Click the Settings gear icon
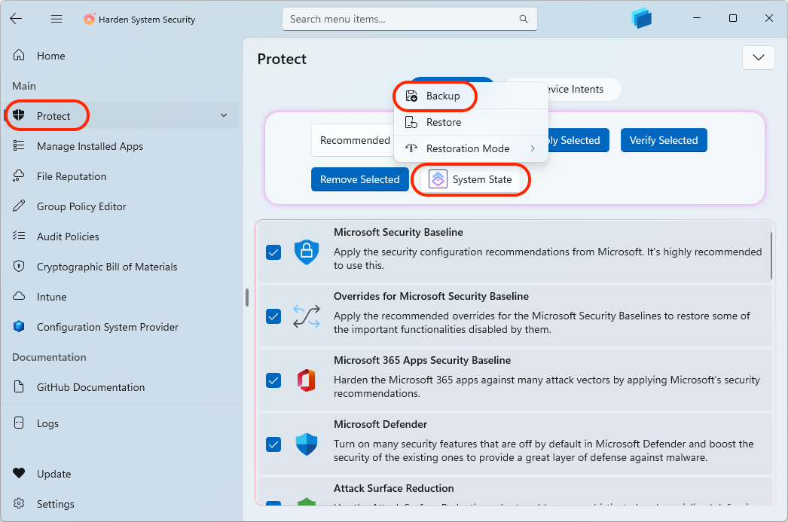788x522 pixels. click(x=19, y=503)
